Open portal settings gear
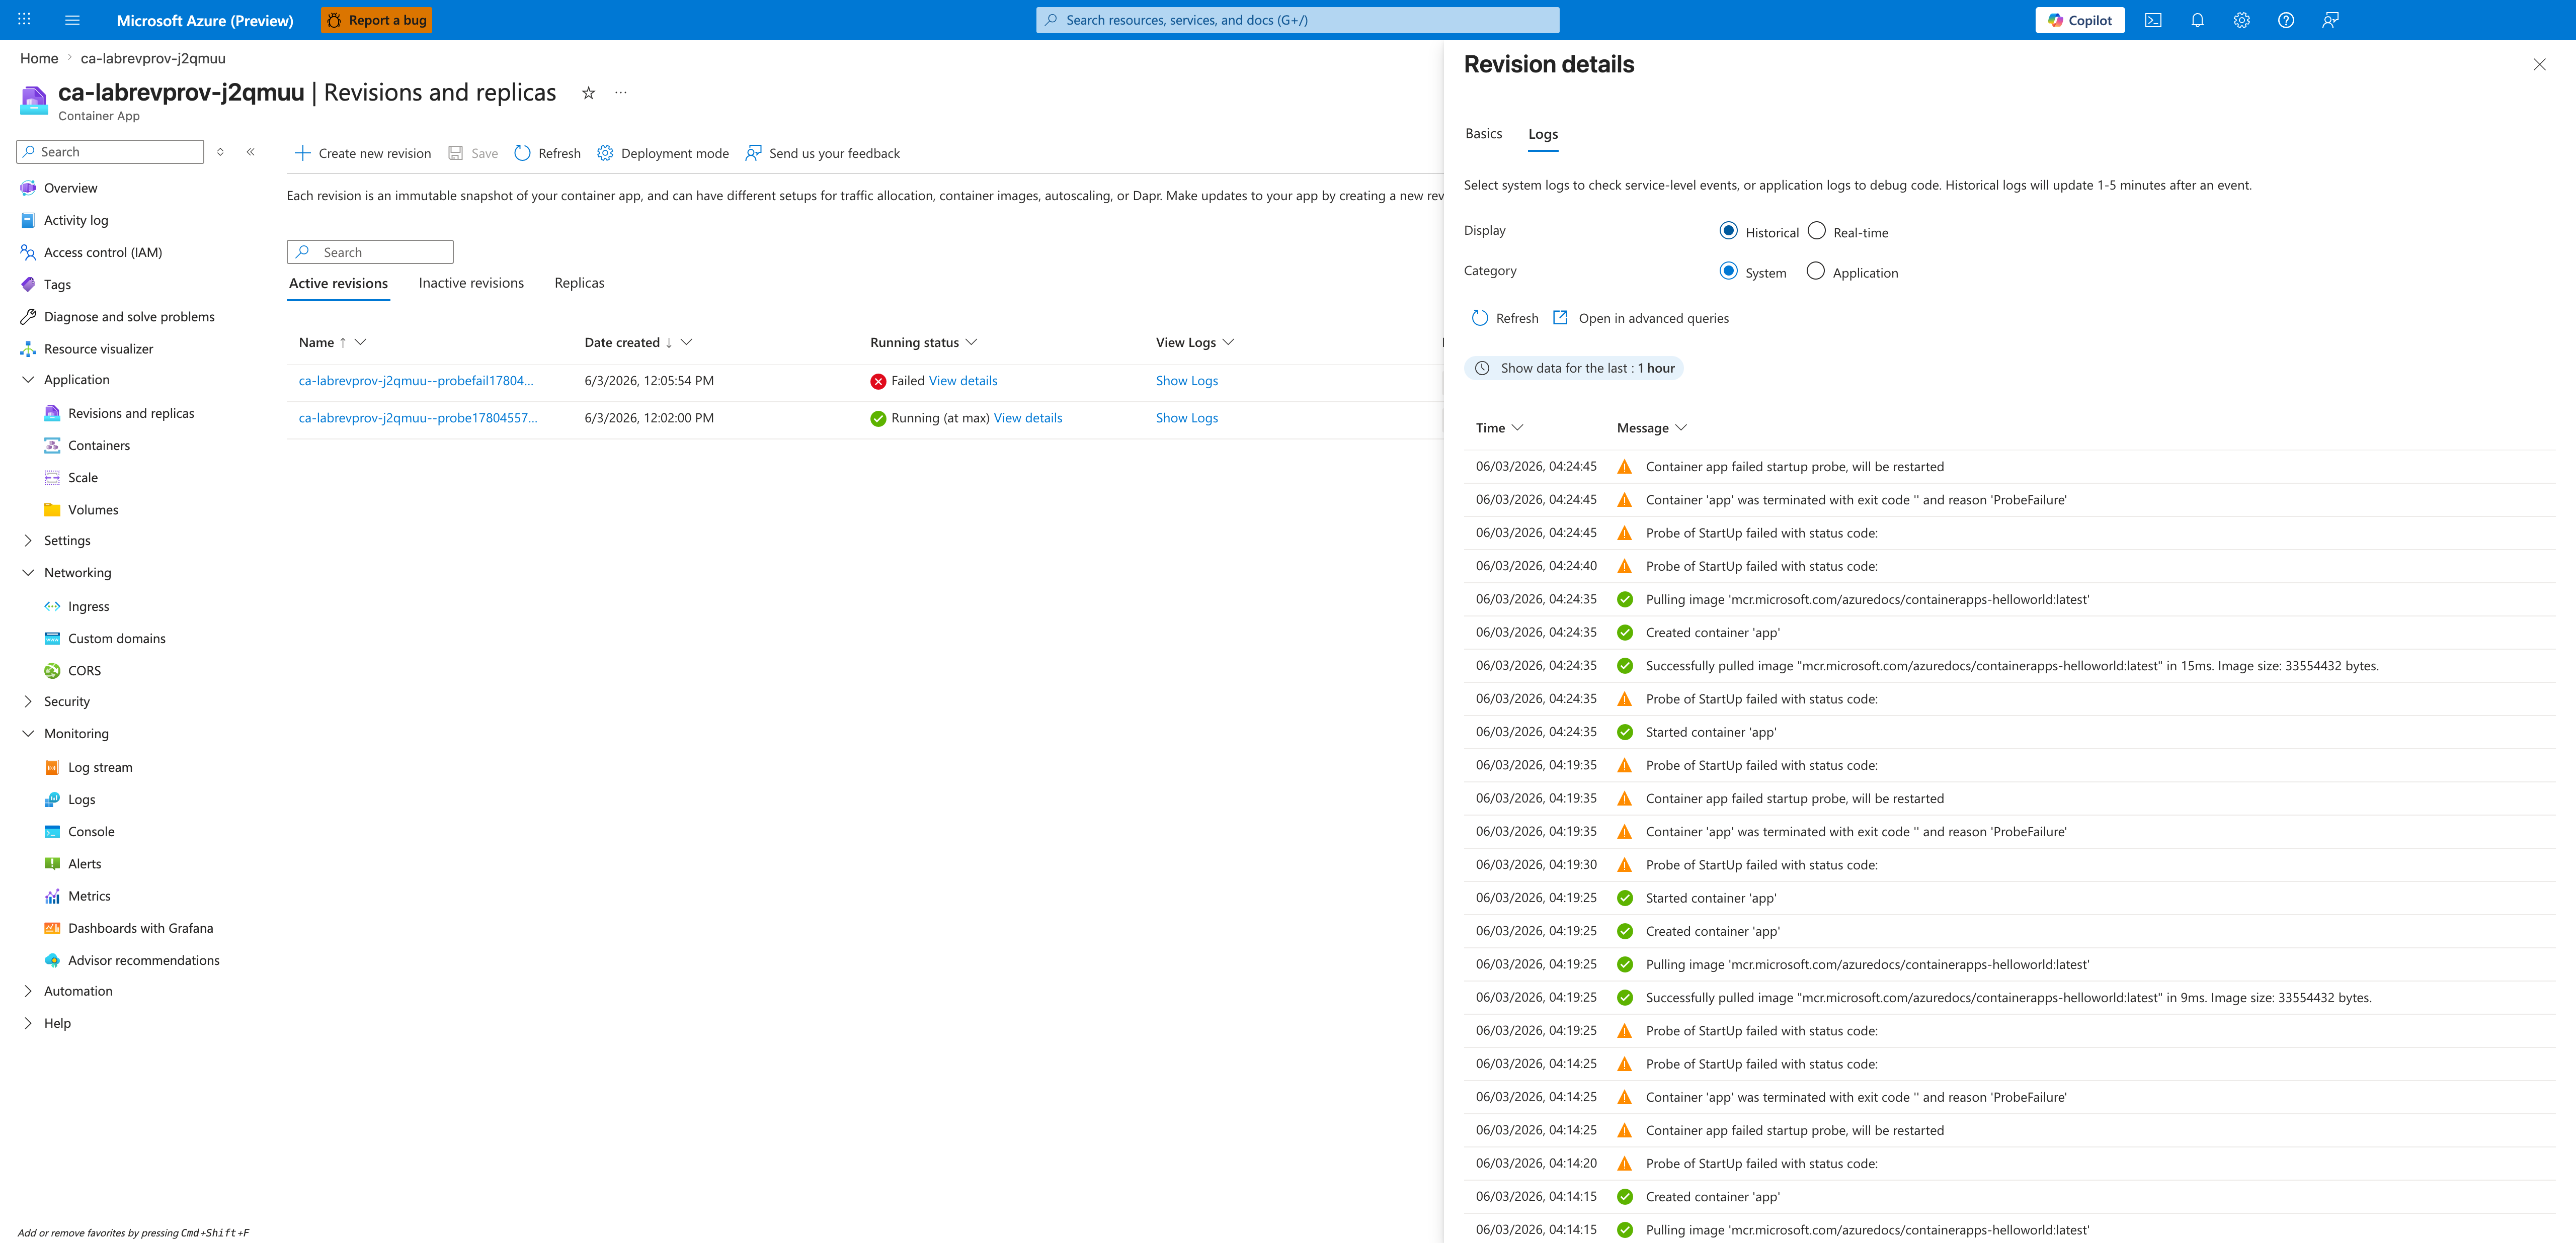Image resolution: width=2576 pixels, height=1243 pixels. pos(2241,20)
